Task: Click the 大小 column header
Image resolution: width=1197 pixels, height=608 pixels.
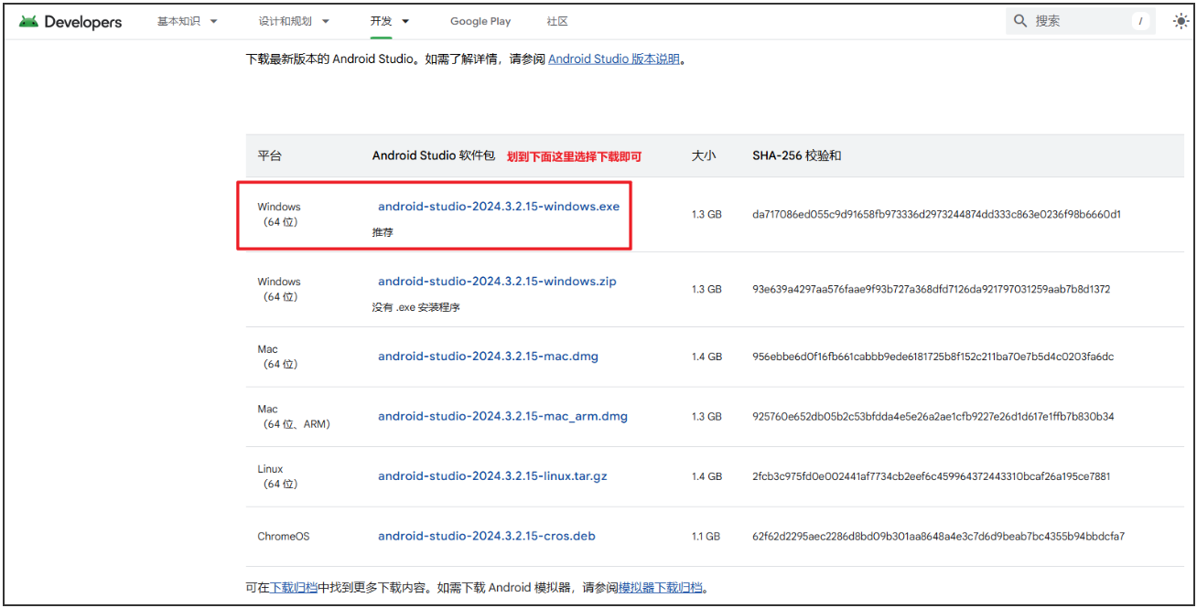Action: click(703, 156)
